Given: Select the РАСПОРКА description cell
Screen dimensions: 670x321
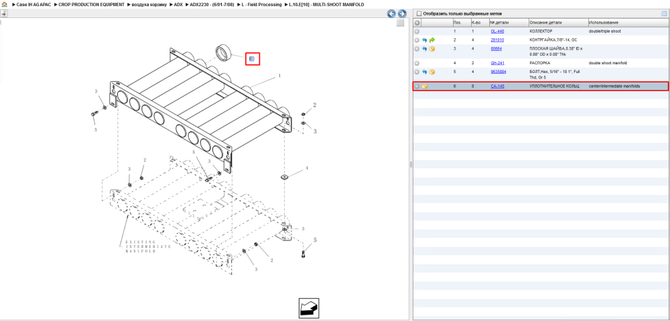Looking at the screenshot, I should (x=539, y=63).
